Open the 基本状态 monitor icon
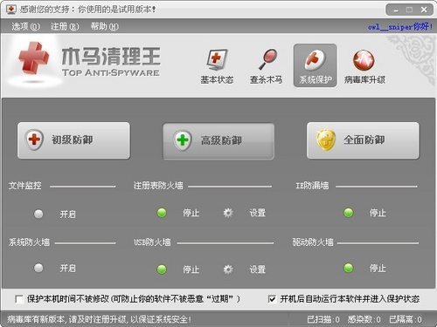Viewport: 437px width, 327px height. pyautogui.click(x=217, y=60)
